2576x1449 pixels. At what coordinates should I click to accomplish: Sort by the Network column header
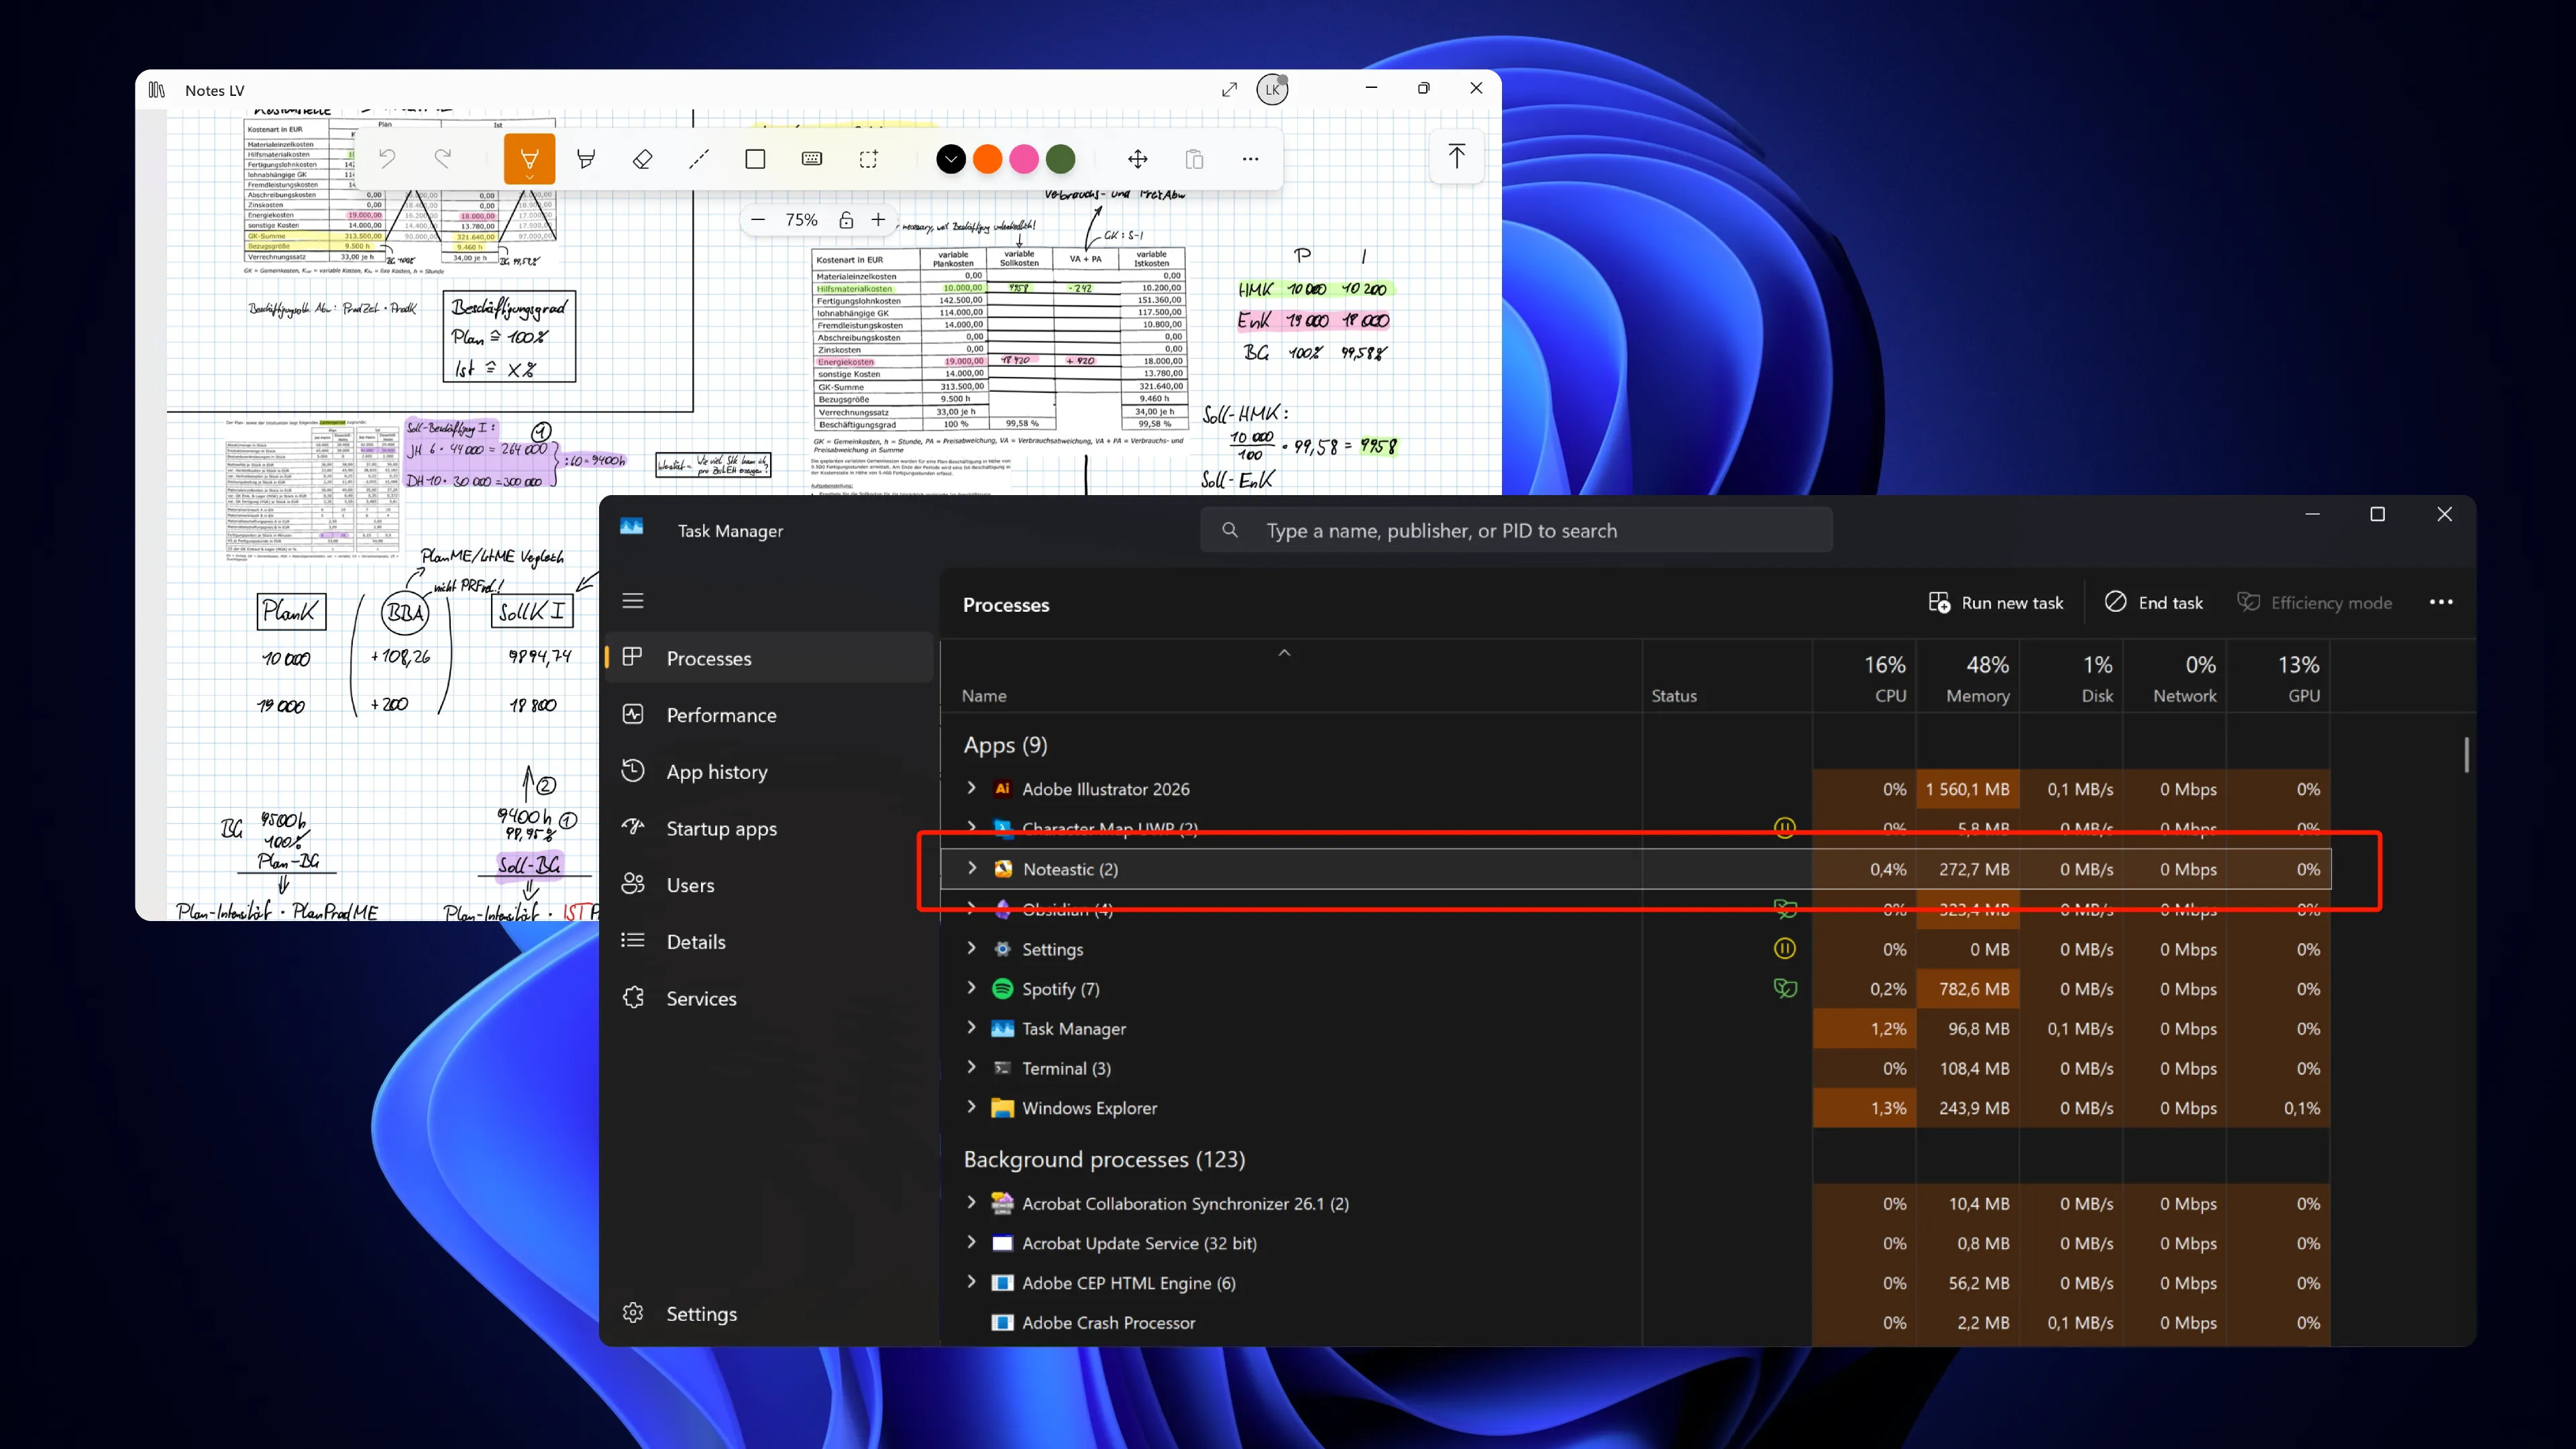(x=2174, y=678)
